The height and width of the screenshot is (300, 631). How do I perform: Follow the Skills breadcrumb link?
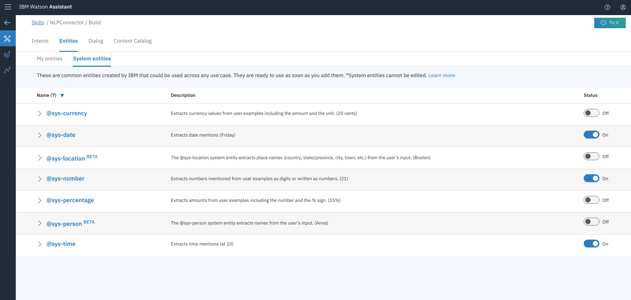tap(38, 23)
